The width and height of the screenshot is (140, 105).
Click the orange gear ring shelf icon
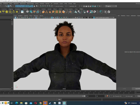click(x=71, y=12)
